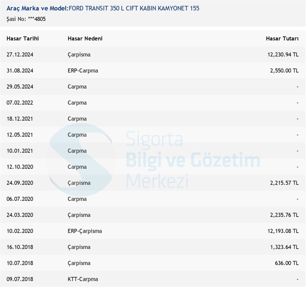
Task: Select the date 09.07.2018
Action: 20,279
